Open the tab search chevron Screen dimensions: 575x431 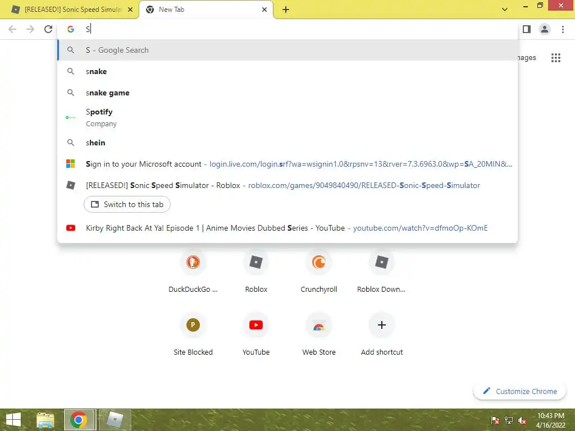[505, 10]
